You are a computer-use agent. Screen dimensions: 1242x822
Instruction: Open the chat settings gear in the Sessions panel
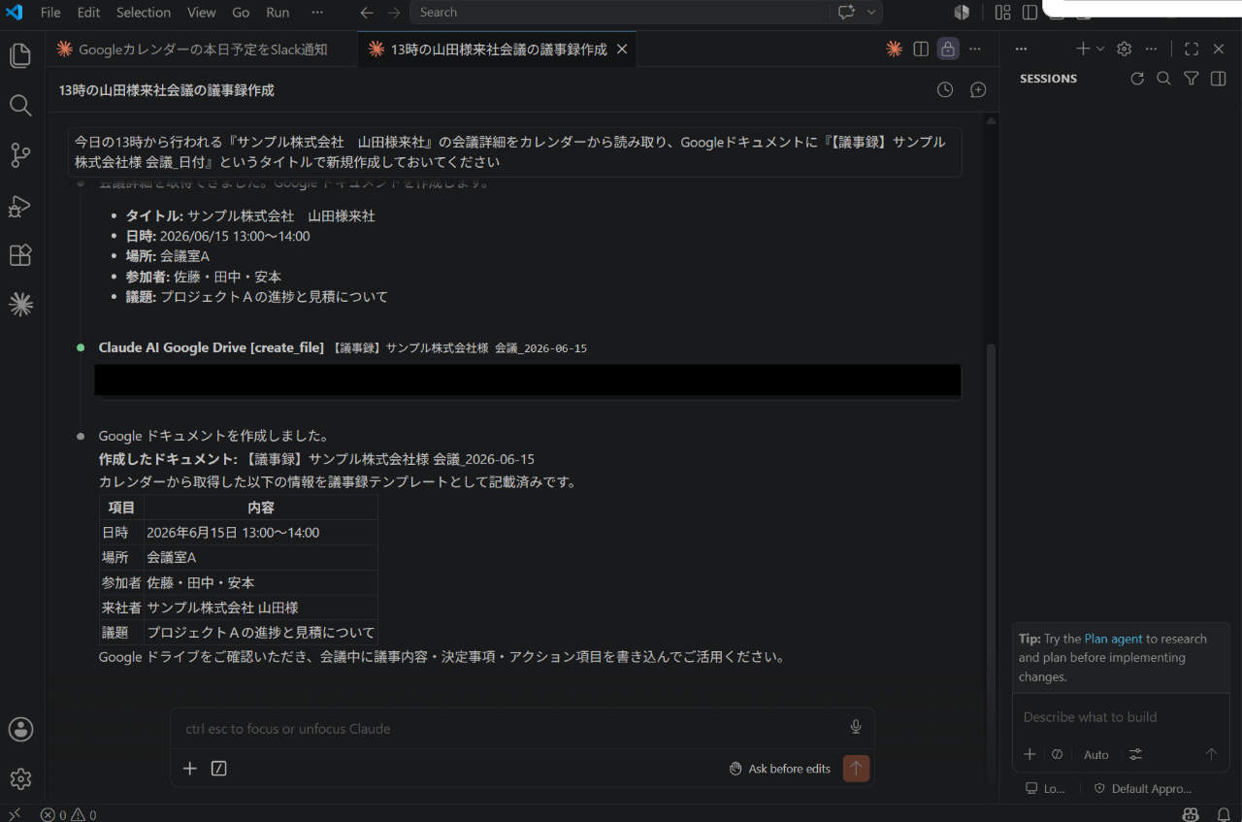coord(1125,49)
